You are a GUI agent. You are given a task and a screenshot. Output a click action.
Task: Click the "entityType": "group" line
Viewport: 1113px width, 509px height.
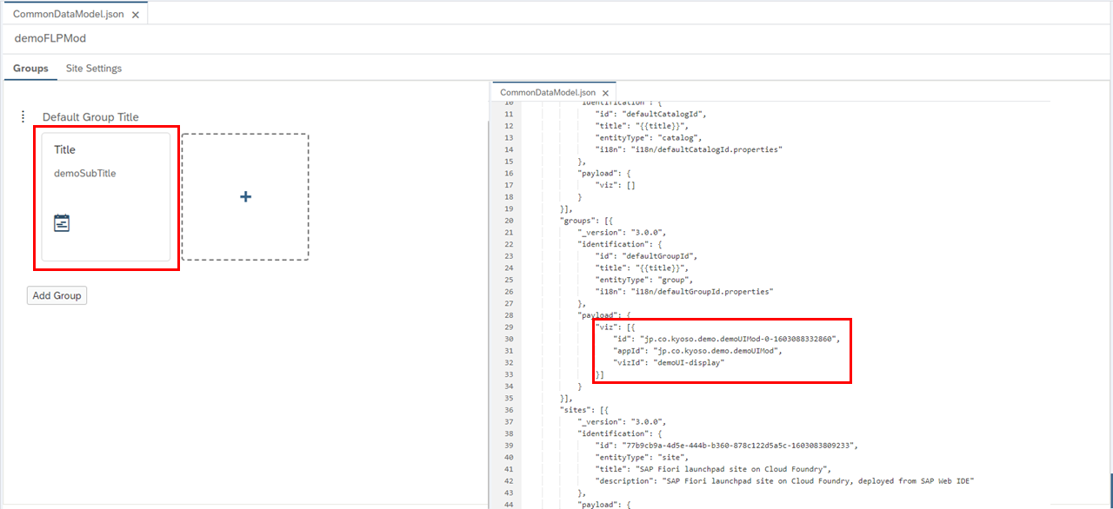point(643,280)
